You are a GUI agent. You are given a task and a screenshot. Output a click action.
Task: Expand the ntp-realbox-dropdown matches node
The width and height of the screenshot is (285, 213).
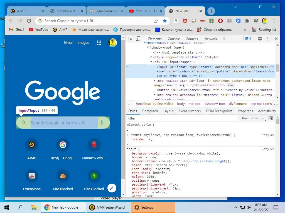pos(155,95)
